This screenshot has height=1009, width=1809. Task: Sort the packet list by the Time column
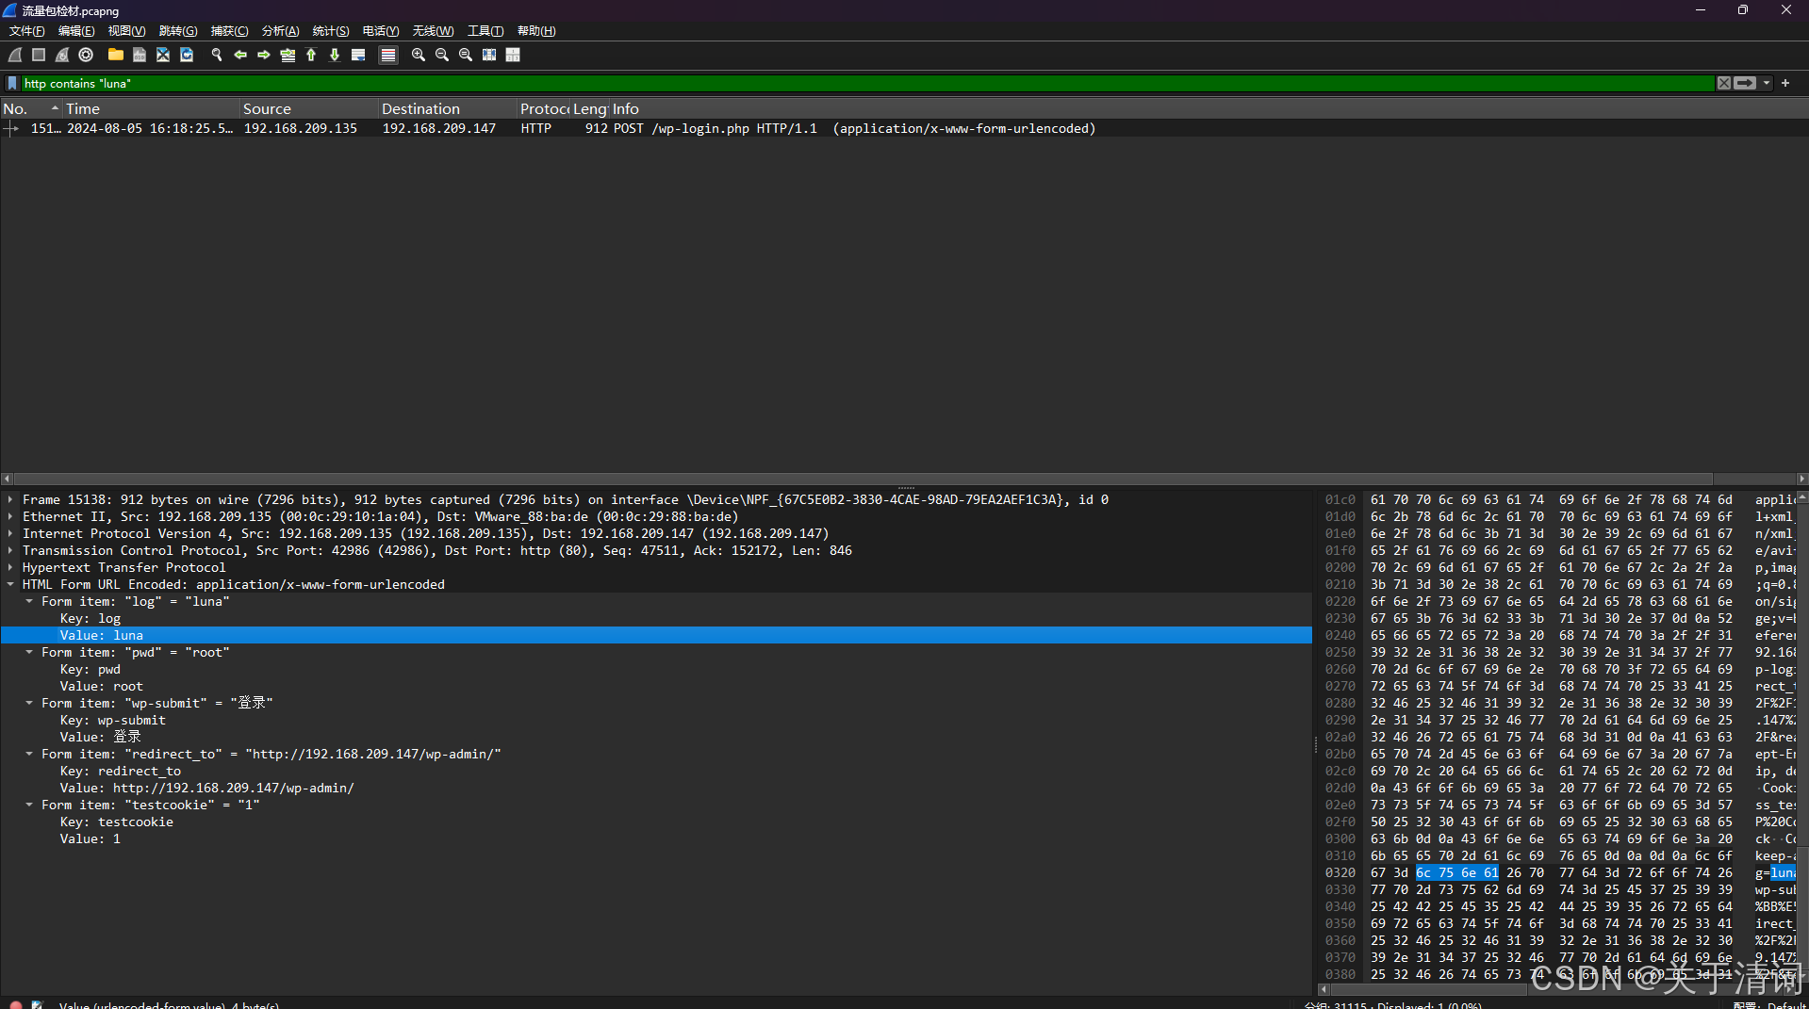click(151, 109)
